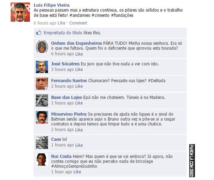Open the Luis Filipe Vieira name link

[51, 5]
